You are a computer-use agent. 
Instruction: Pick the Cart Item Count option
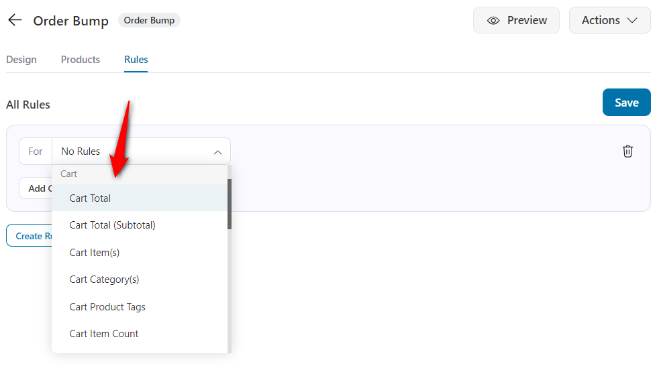[x=140, y=334]
